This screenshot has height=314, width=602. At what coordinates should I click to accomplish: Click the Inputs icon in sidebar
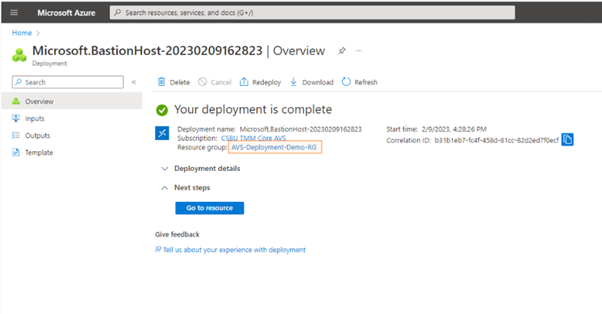click(15, 118)
